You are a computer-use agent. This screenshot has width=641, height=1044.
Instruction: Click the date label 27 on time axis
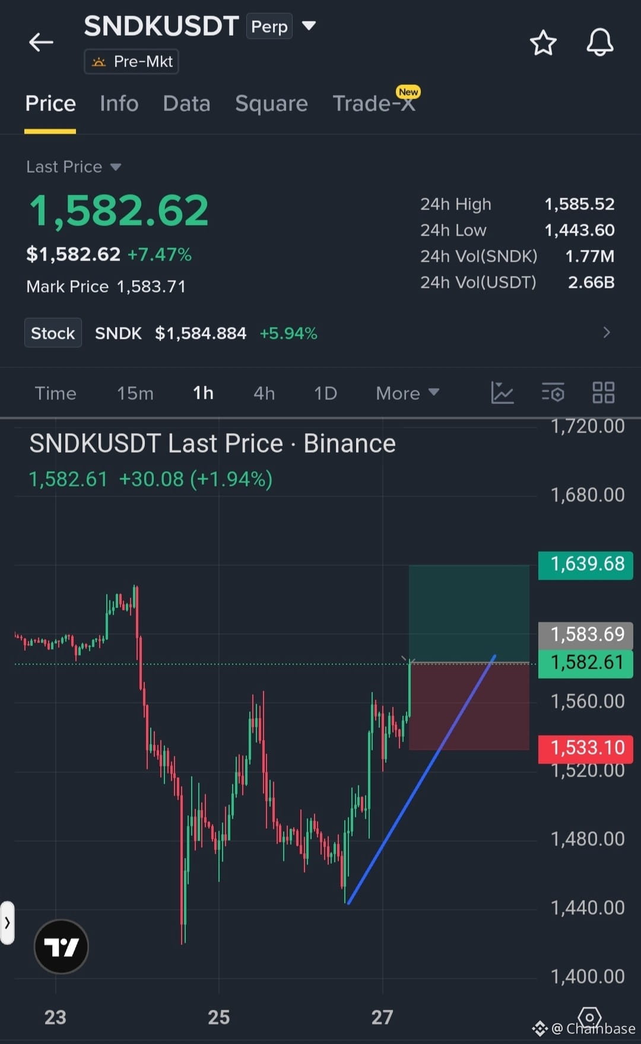pyautogui.click(x=382, y=1018)
